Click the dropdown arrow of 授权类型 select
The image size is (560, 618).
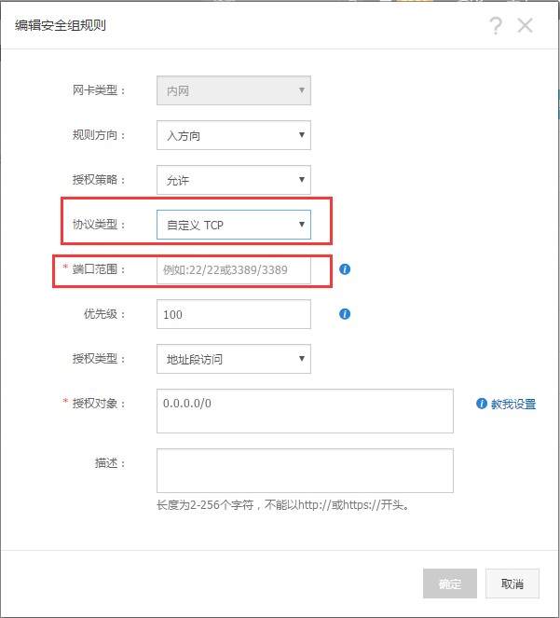302,359
